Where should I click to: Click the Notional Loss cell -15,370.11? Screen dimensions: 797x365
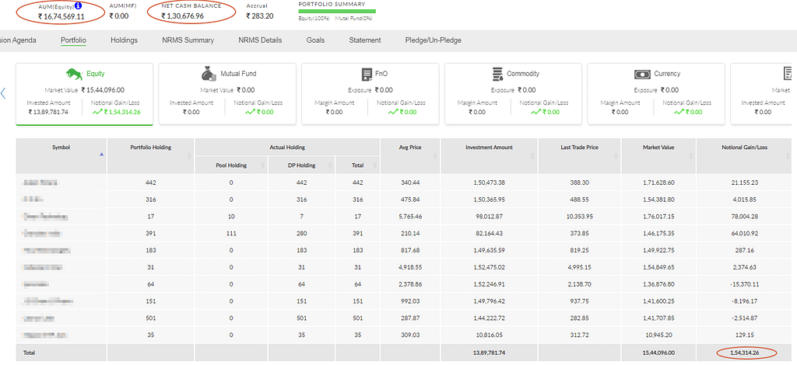pyautogui.click(x=744, y=284)
